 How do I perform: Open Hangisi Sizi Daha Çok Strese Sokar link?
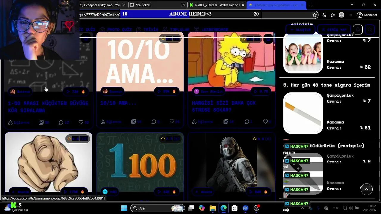point(224,106)
